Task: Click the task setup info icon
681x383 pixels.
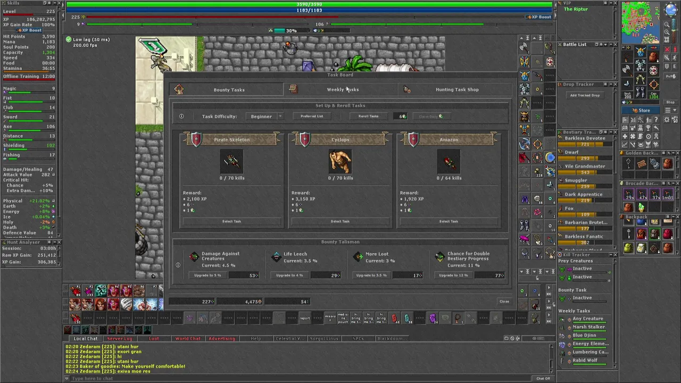Action: (181, 116)
